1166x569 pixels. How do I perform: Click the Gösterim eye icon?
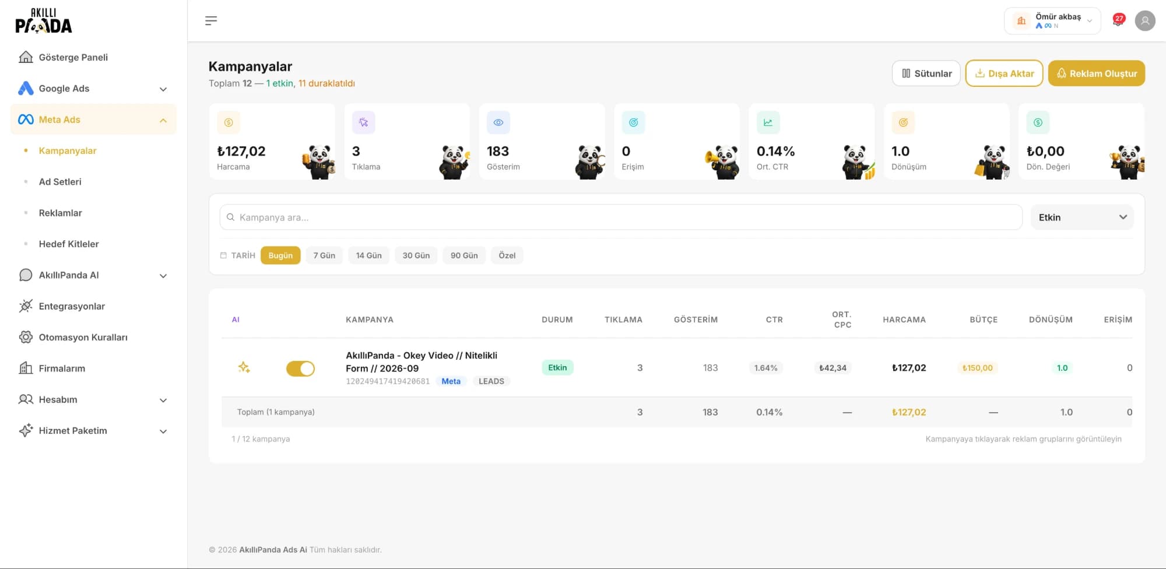498,122
